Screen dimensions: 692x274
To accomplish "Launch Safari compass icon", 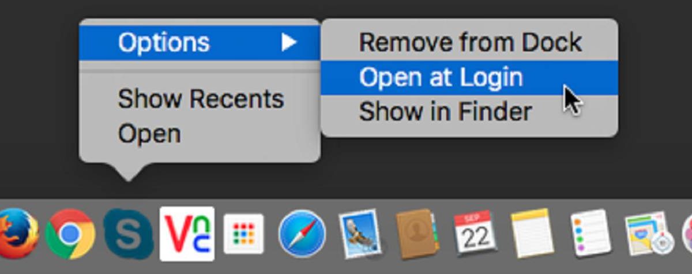I will pyautogui.click(x=302, y=234).
